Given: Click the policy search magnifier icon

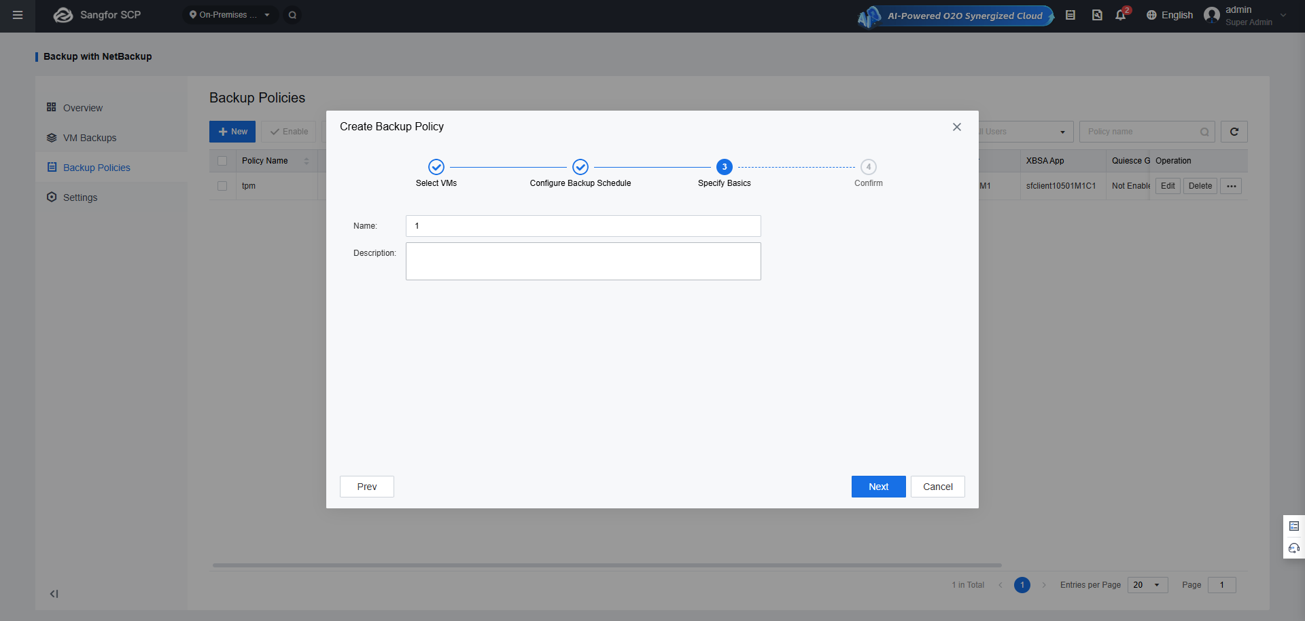Looking at the screenshot, I should pos(1204,132).
